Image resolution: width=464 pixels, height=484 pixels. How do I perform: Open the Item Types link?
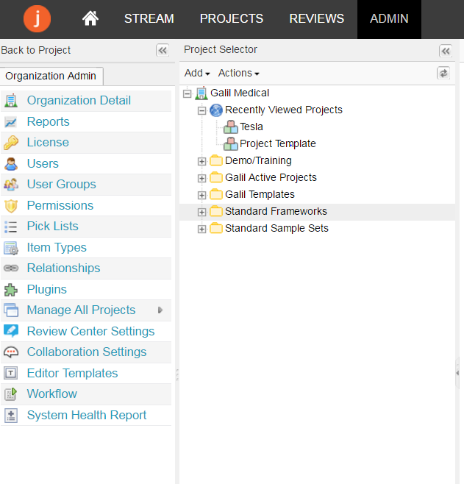[57, 248]
